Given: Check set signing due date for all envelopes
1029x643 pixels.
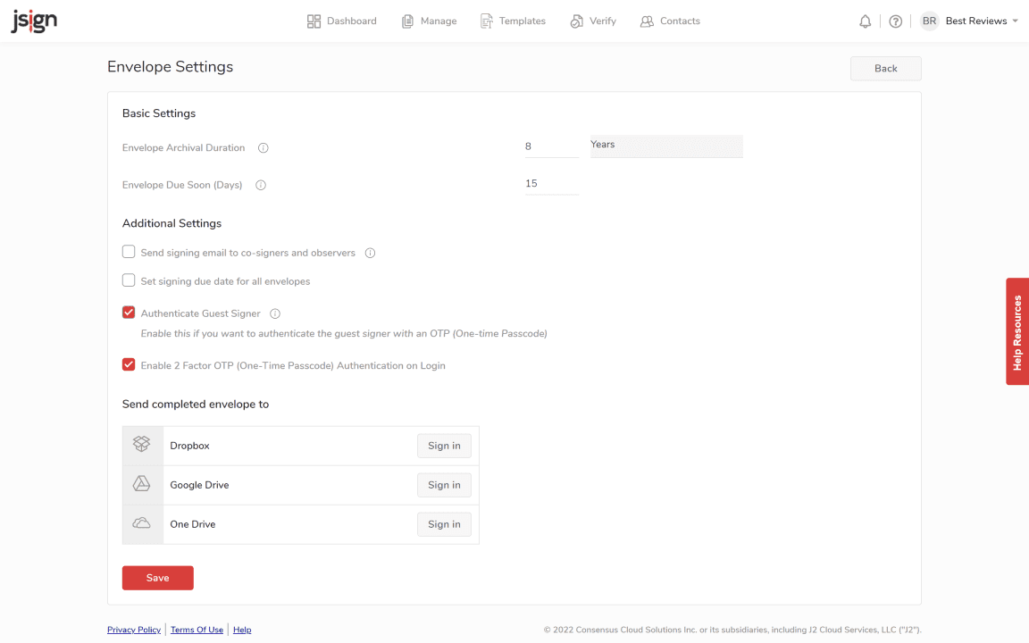Looking at the screenshot, I should 129,280.
